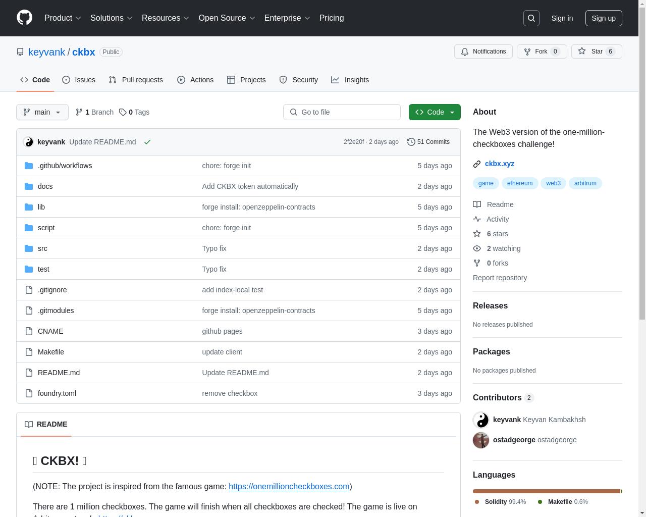Click the book icon next to Readme

coord(477,204)
